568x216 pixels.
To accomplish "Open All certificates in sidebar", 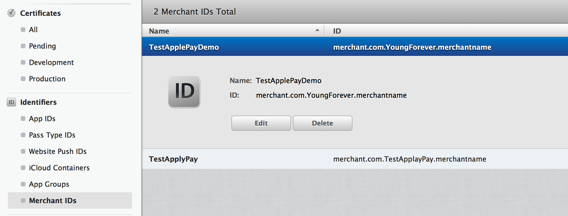I will coord(33,30).
